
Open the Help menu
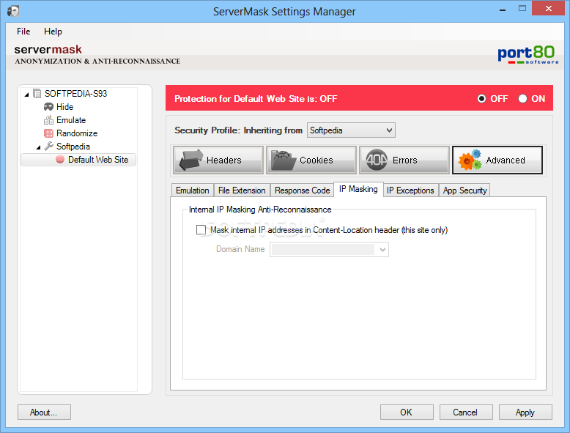[x=53, y=32]
